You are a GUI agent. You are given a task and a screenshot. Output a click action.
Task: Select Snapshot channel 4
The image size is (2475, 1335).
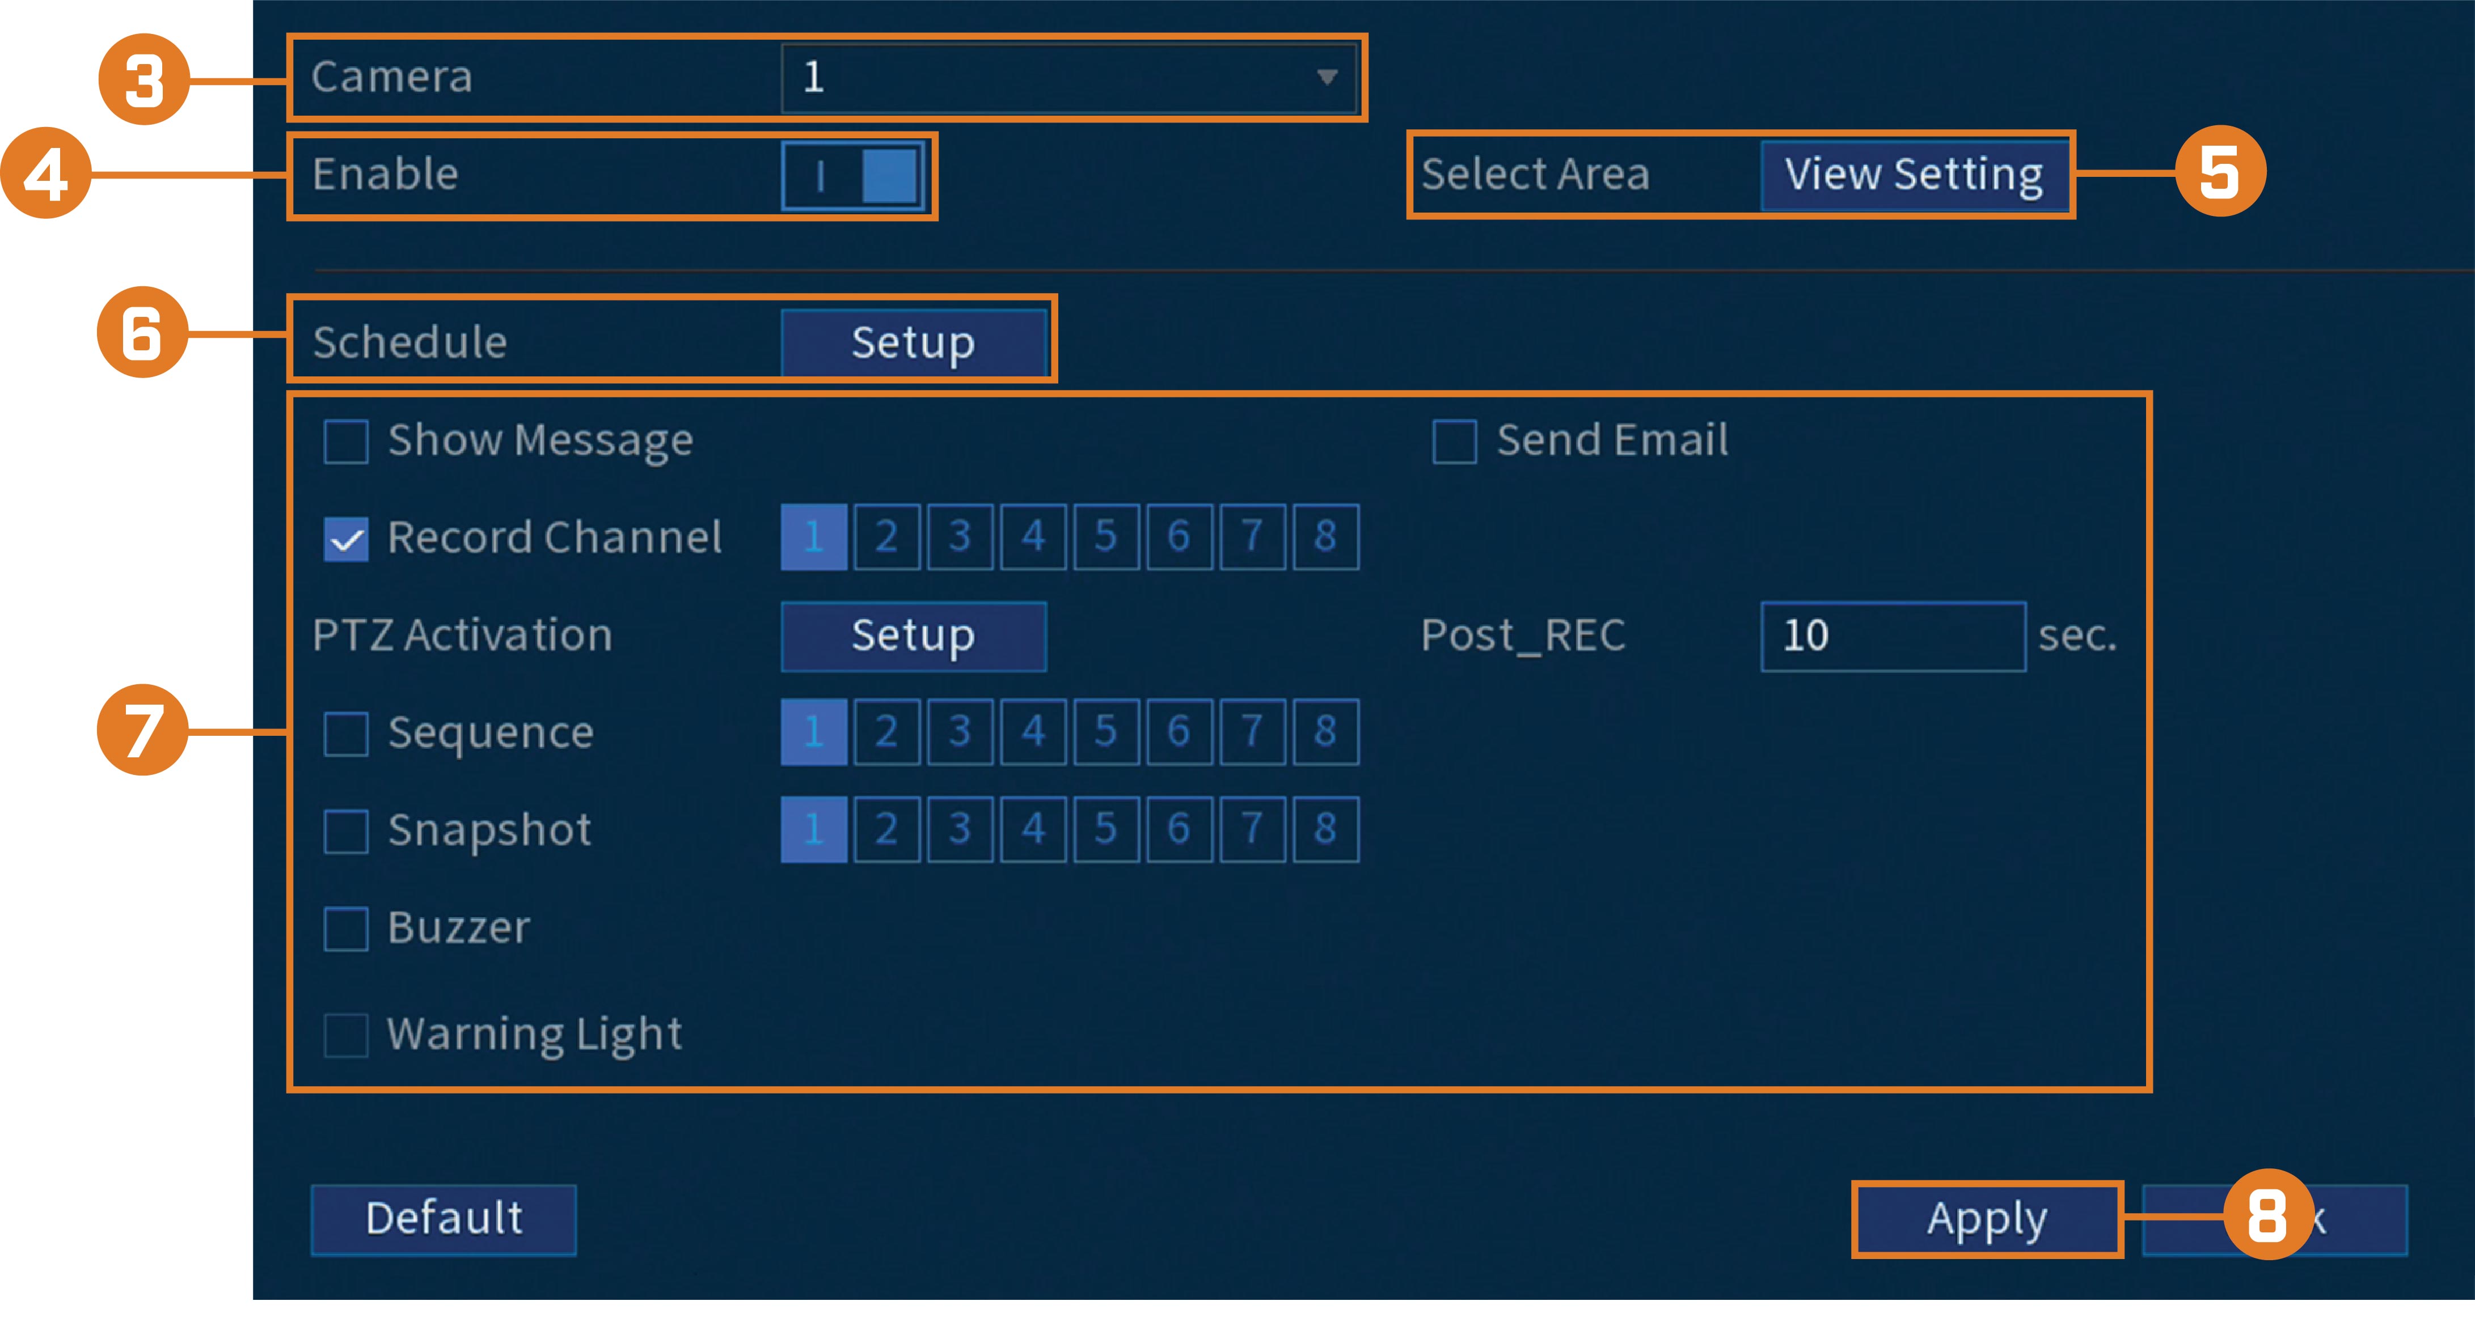point(1034,830)
